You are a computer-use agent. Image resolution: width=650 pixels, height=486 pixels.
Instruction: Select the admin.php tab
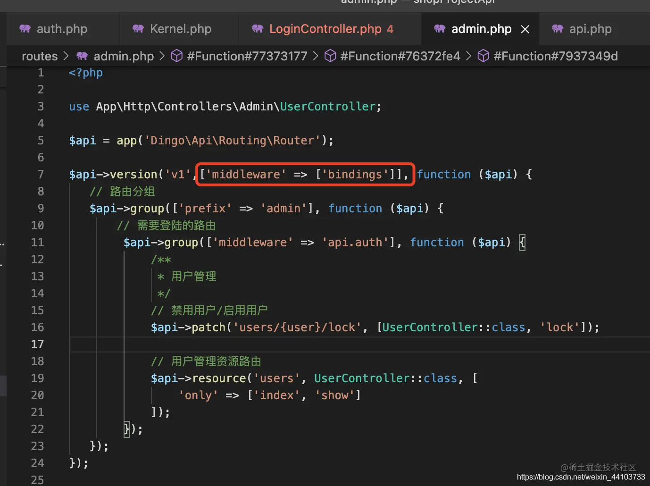[481, 29]
